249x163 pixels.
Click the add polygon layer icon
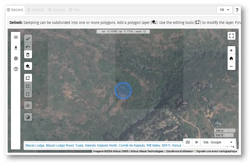pos(28,66)
